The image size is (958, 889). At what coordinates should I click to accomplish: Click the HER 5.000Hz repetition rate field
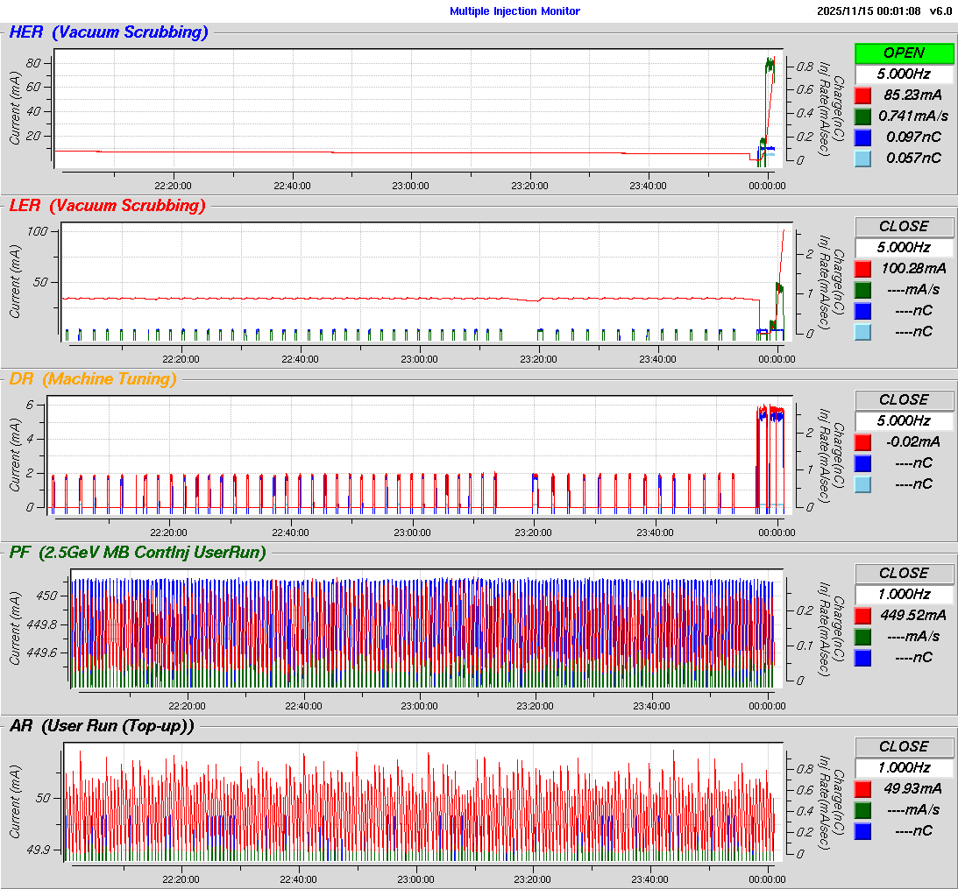[x=904, y=74]
